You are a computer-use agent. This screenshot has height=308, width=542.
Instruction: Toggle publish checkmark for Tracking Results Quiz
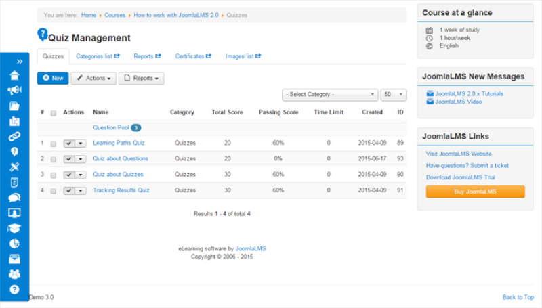[x=69, y=191]
